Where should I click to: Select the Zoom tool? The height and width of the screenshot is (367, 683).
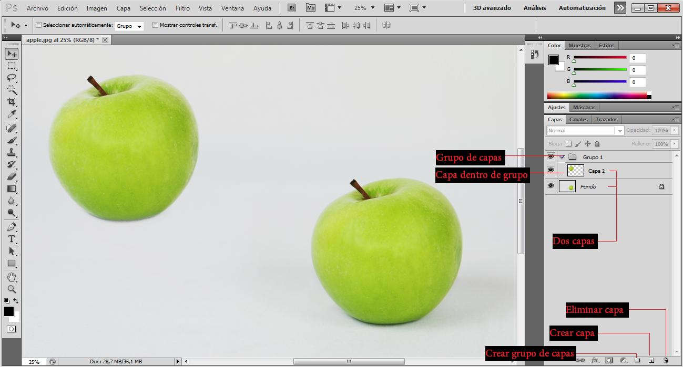12,289
